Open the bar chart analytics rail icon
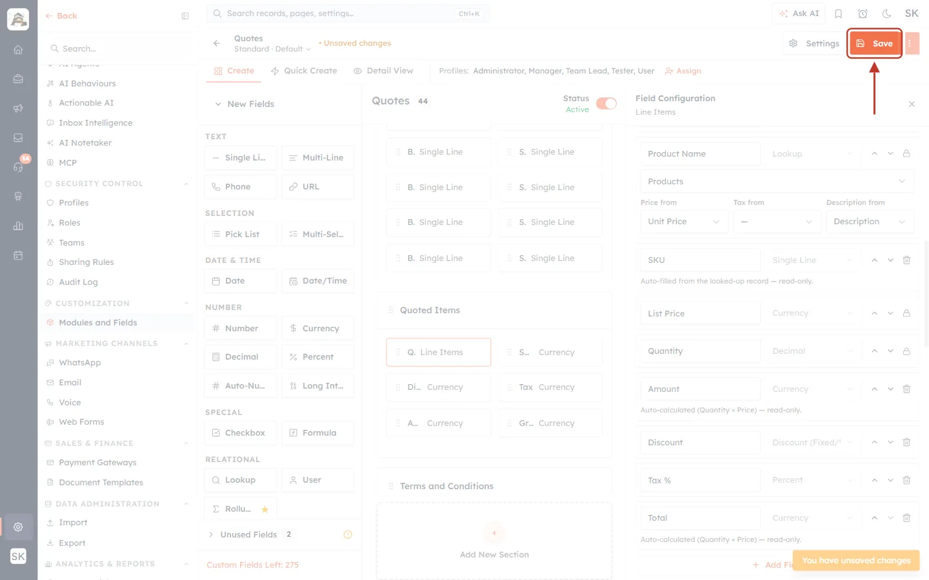Screen dimensions: 929x580 pos(18,226)
